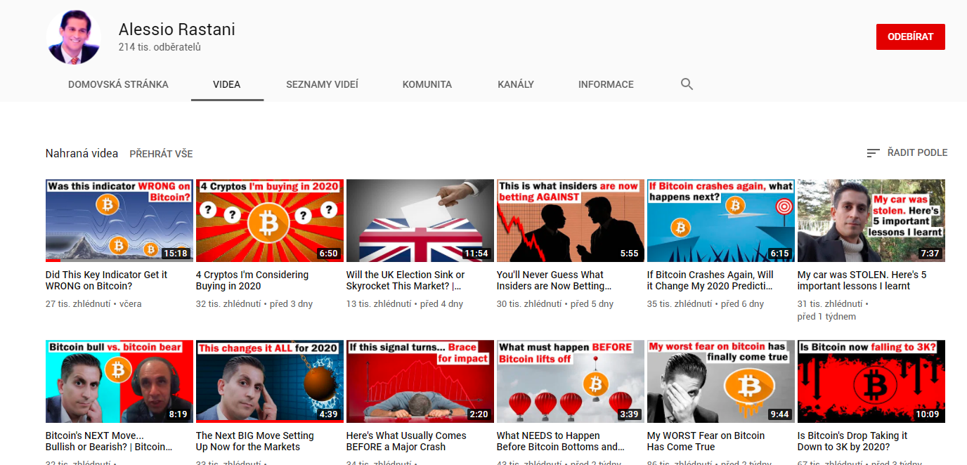Click the 9:44 duration badge
967x465 pixels.
[780, 414]
